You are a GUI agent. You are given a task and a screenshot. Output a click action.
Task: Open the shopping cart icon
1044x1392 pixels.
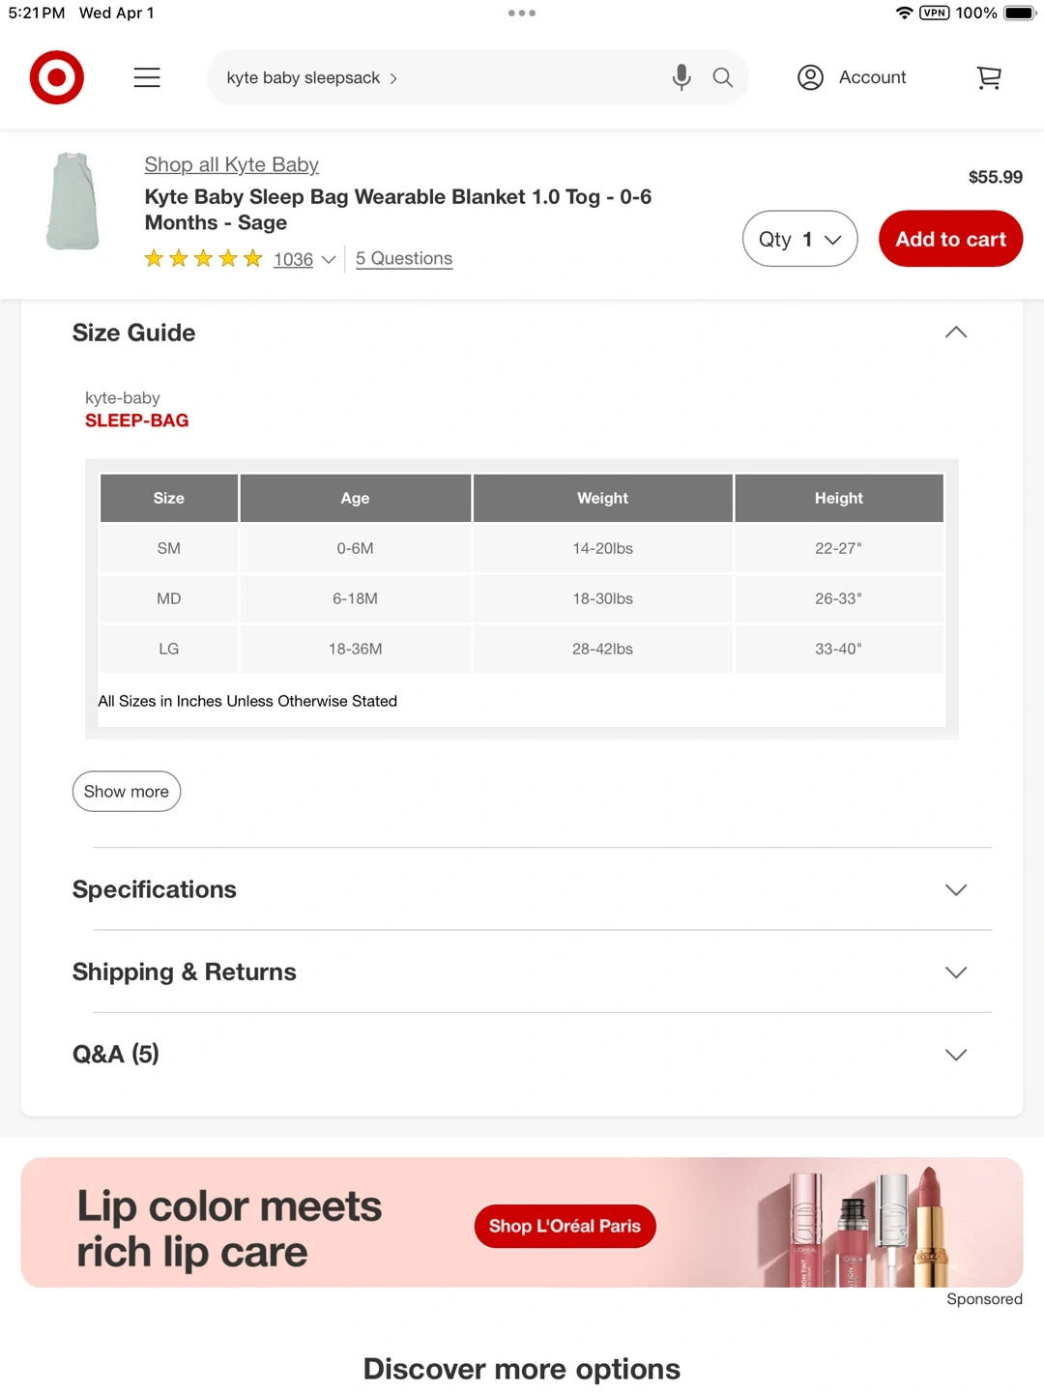pos(989,77)
